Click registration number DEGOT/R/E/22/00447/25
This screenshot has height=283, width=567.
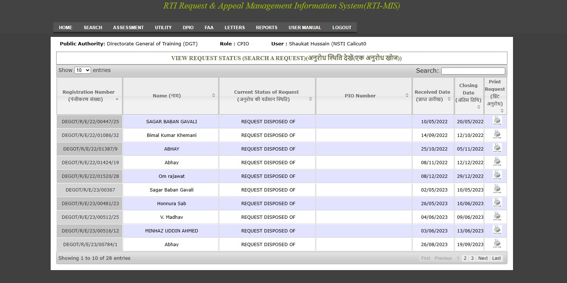(90, 121)
